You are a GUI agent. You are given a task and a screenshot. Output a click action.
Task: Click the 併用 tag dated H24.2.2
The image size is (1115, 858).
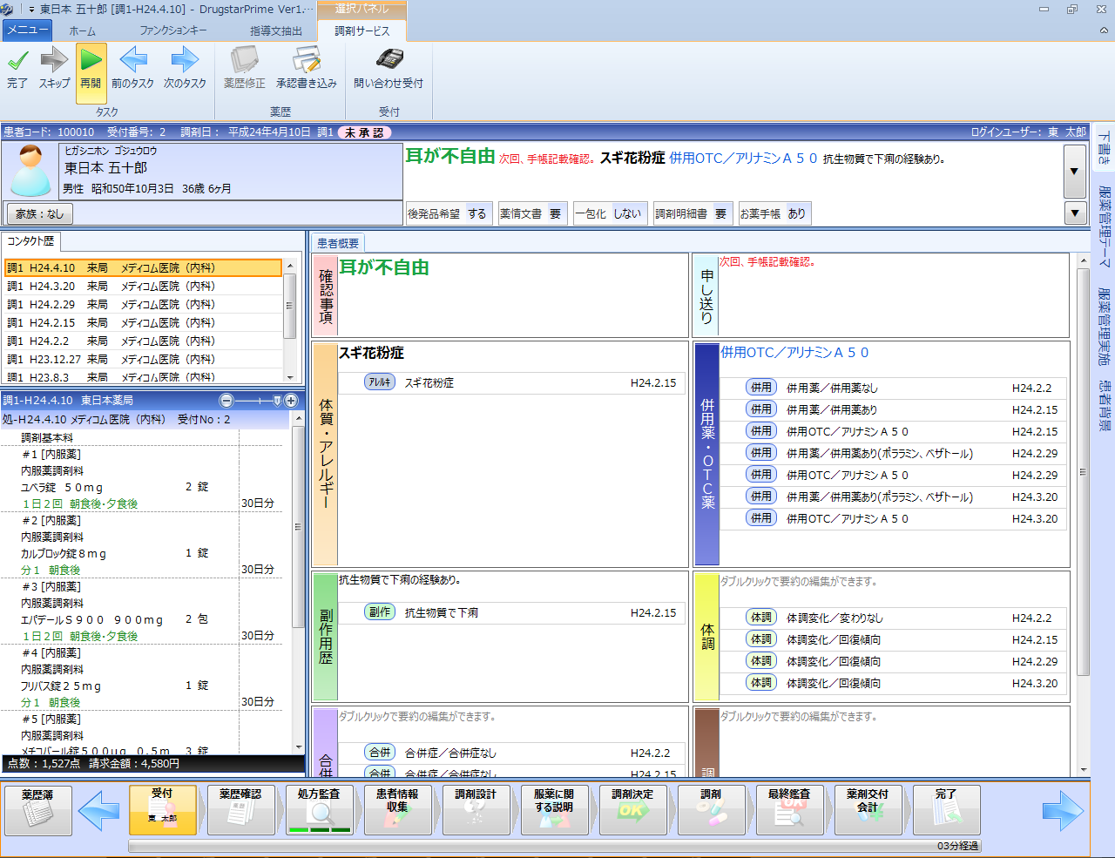coord(761,387)
